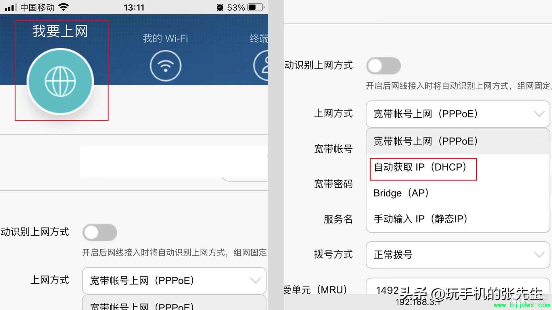Open the 我的 Wi-Fi icon
The height and width of the screenshot is (310, 552).
[166, 66]
